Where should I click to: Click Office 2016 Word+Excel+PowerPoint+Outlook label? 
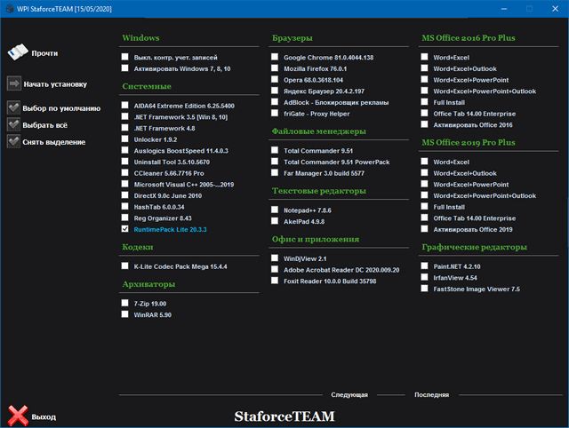[x=485, y=91]
